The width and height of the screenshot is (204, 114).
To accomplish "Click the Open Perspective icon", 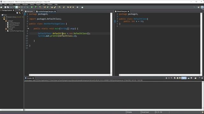I will pos(199,7).
